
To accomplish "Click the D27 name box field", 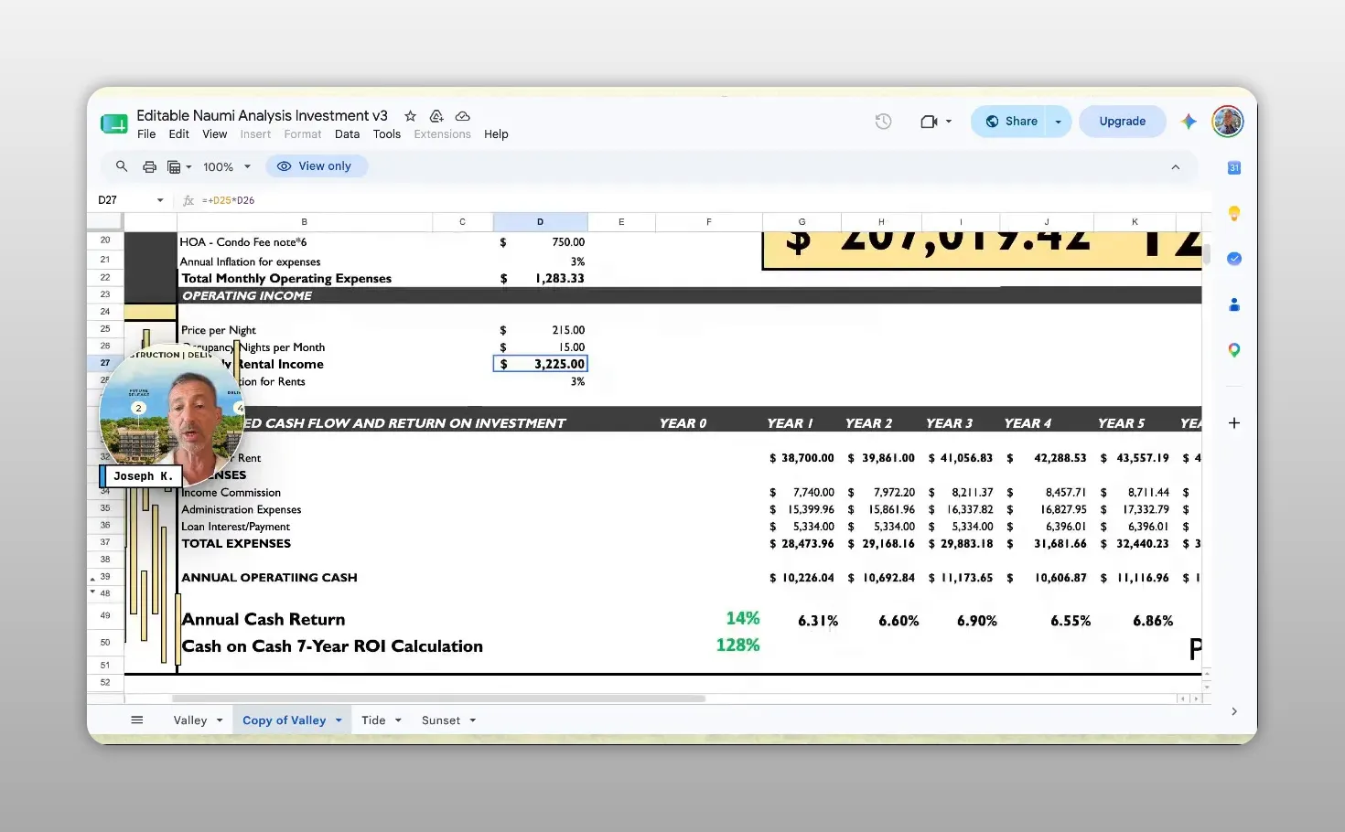I will pyautogui.click(x=124, y=200).
